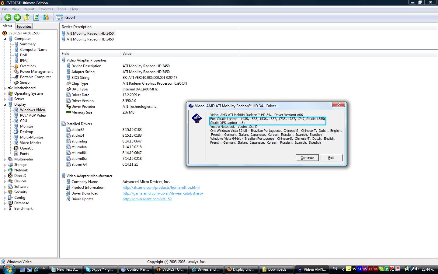The image size is (438, 274).
Task: Open the driveragent.com Driver Update link
Action: [147, 199]
